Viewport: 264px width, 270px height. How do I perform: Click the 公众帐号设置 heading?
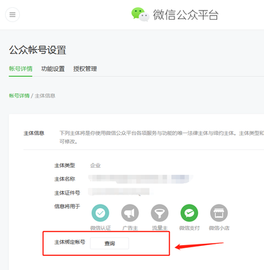(38, 50)
